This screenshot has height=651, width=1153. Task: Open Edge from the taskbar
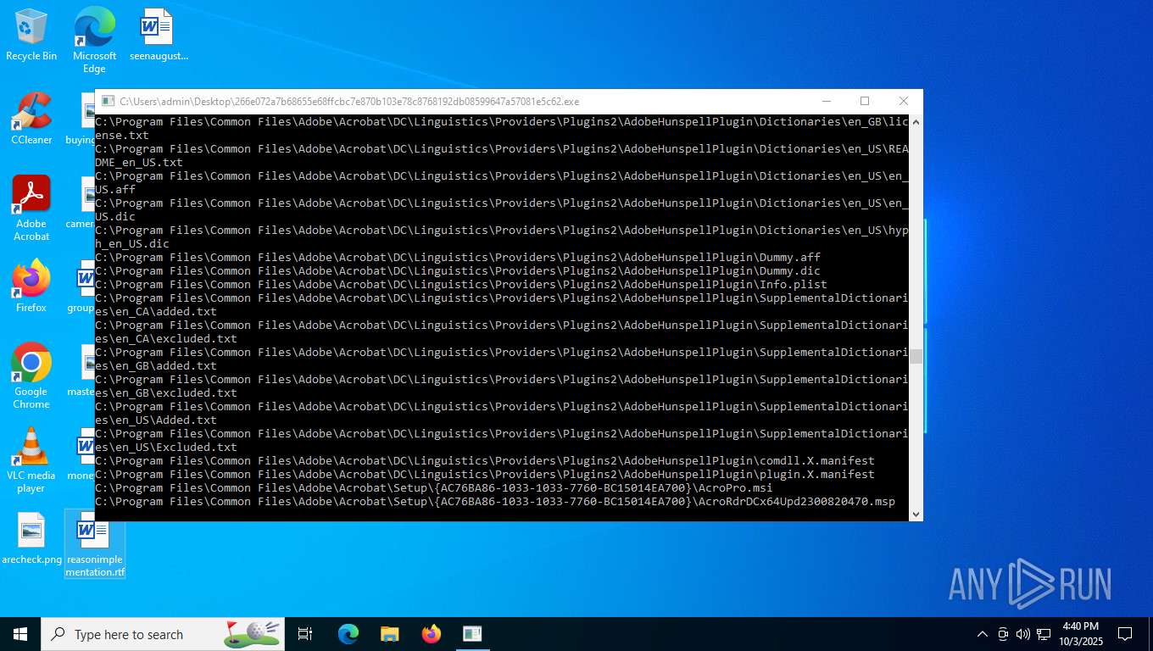click(348, 634)
